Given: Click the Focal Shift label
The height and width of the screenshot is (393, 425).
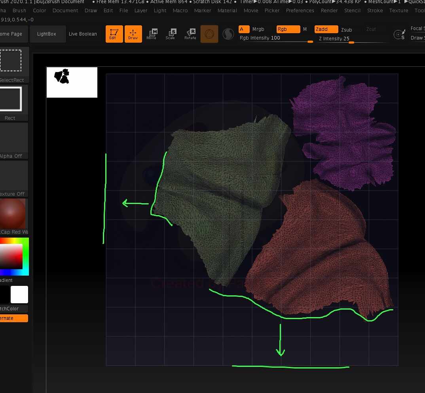Looking at the screenshot, I should coord(417,28).
